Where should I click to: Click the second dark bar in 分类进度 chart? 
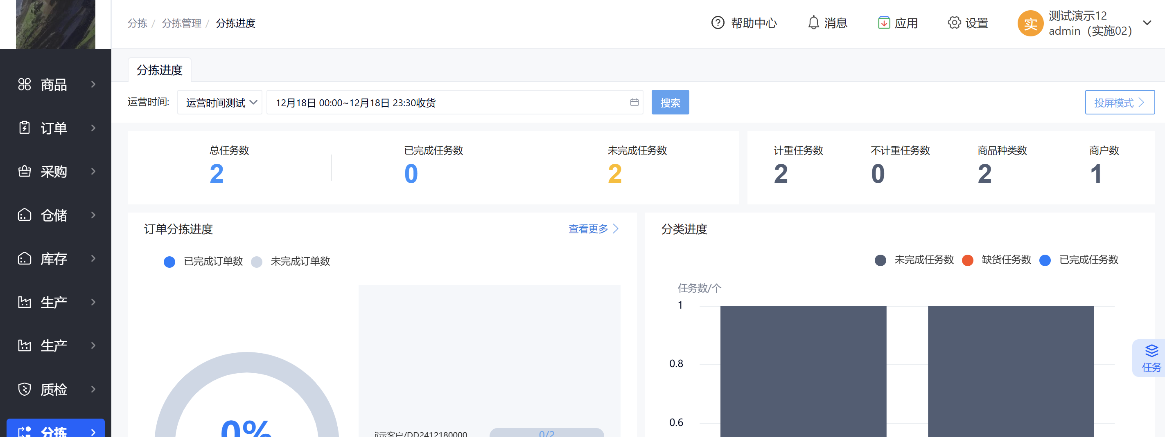1011,371
